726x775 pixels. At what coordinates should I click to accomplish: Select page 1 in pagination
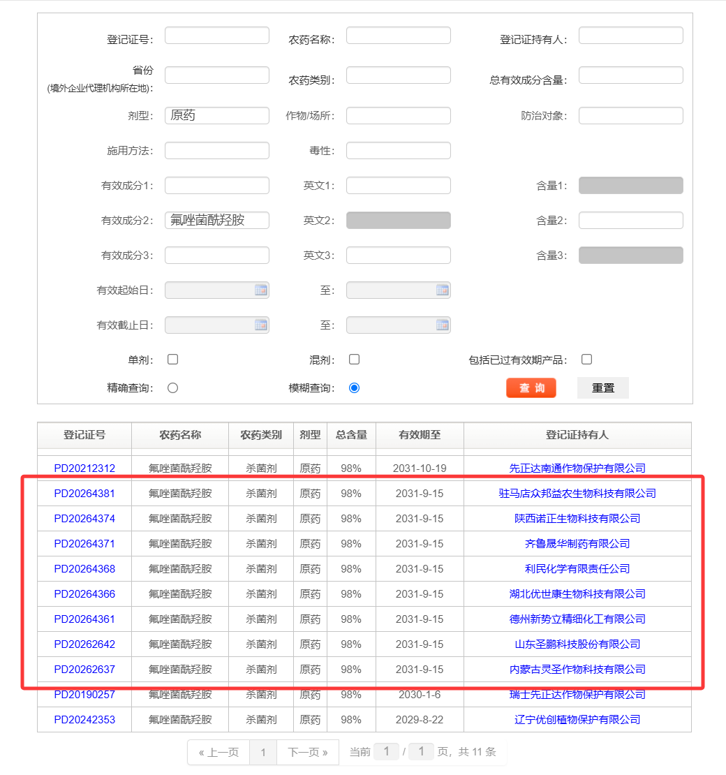point(263,752)
